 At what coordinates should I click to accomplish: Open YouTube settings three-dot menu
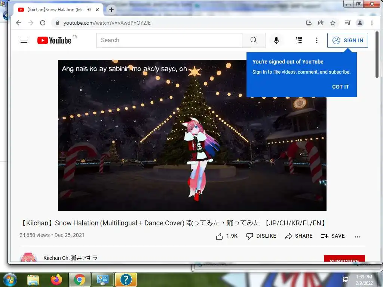pyautogui.click(x=317, y=40)
